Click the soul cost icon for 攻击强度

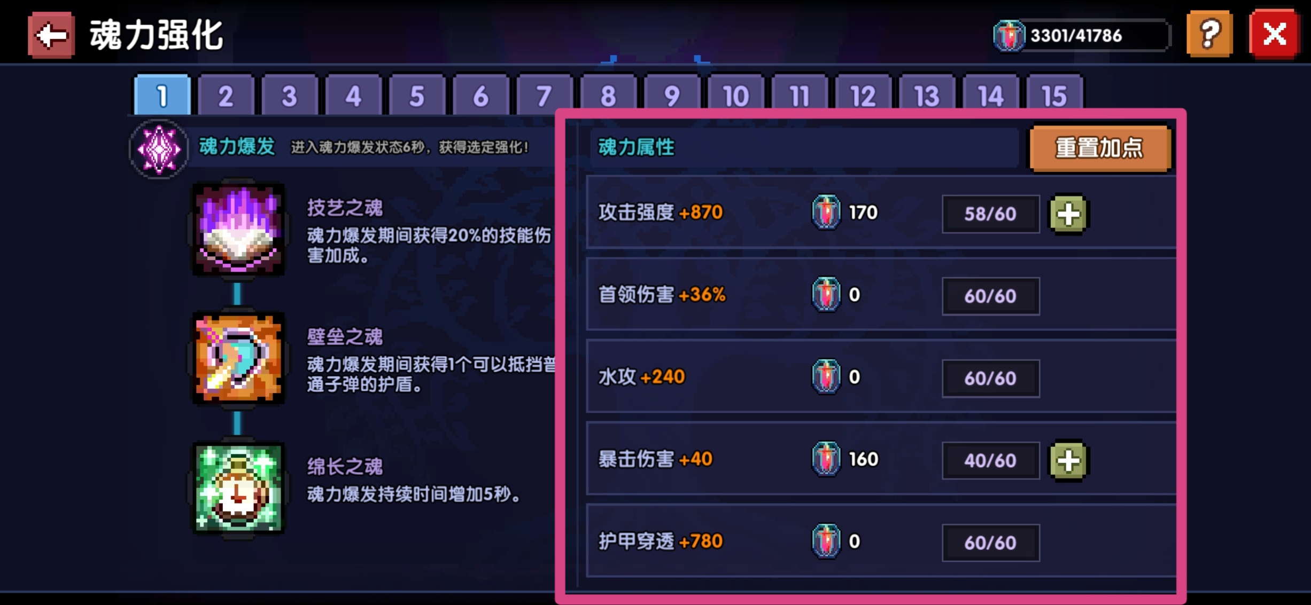click(x=826, y=212)
